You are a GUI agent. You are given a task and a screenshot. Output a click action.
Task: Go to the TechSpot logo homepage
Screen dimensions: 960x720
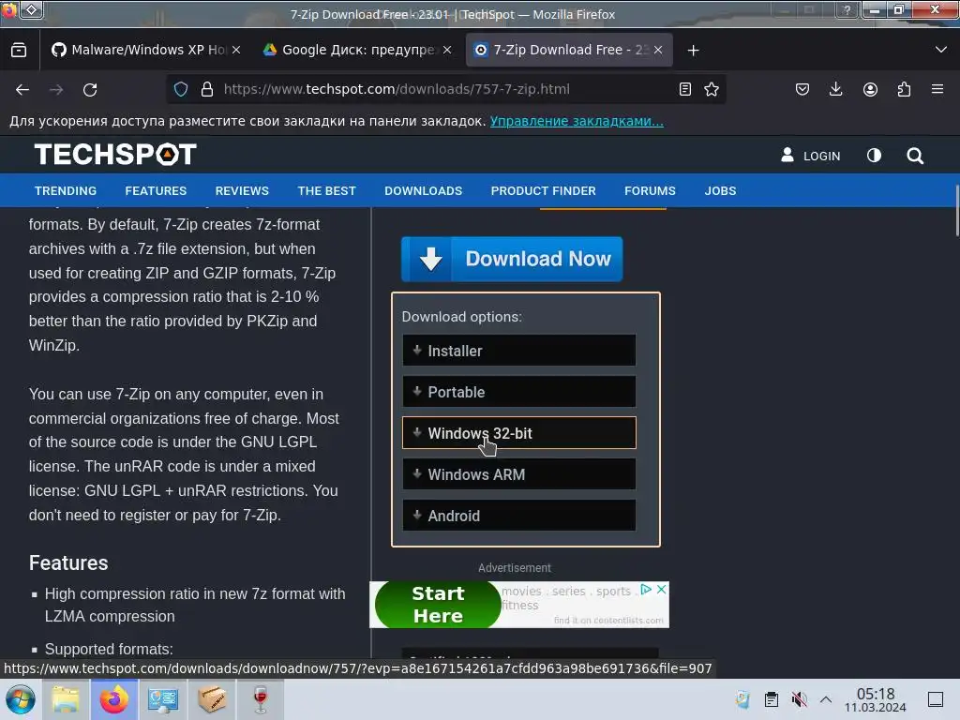pos(115,155)
